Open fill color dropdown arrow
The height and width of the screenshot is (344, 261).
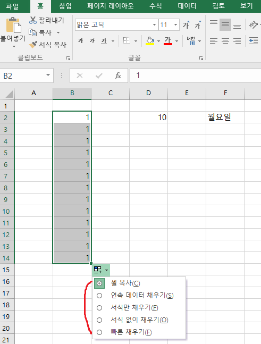click(x=158, y=41)
